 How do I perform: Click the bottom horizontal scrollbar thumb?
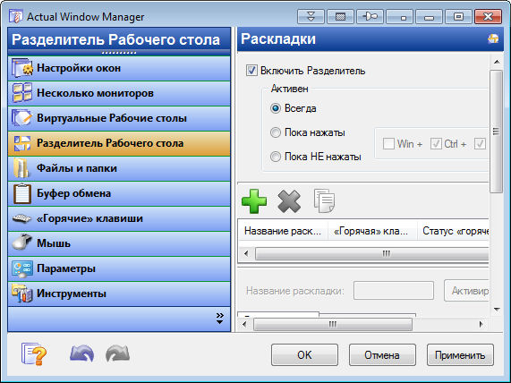pyautogui.click(x=333, y=324)
